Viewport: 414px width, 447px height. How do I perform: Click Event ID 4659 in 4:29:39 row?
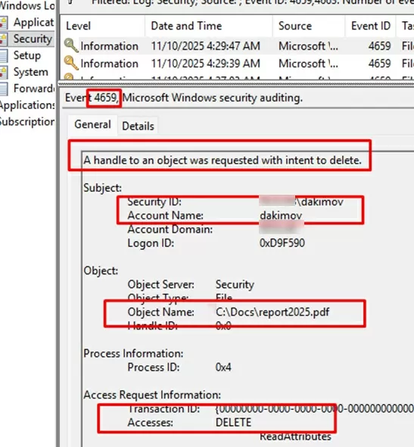pos(379,64)
